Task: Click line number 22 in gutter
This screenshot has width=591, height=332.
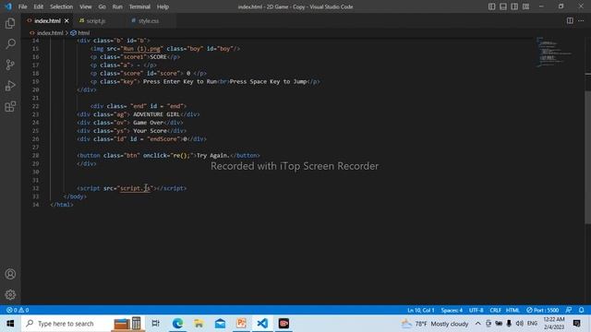Action: (35, 106)
